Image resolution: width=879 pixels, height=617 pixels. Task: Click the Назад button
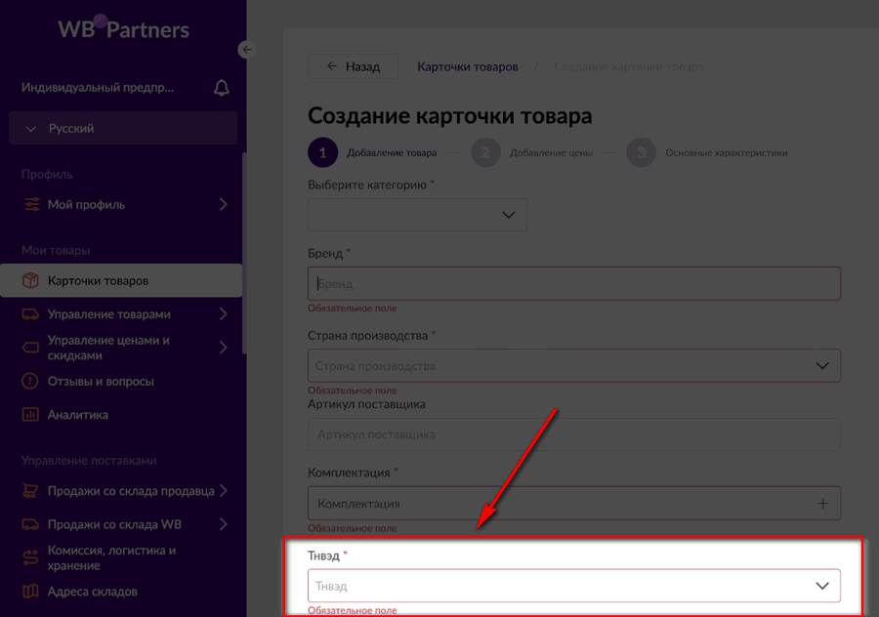353,65
